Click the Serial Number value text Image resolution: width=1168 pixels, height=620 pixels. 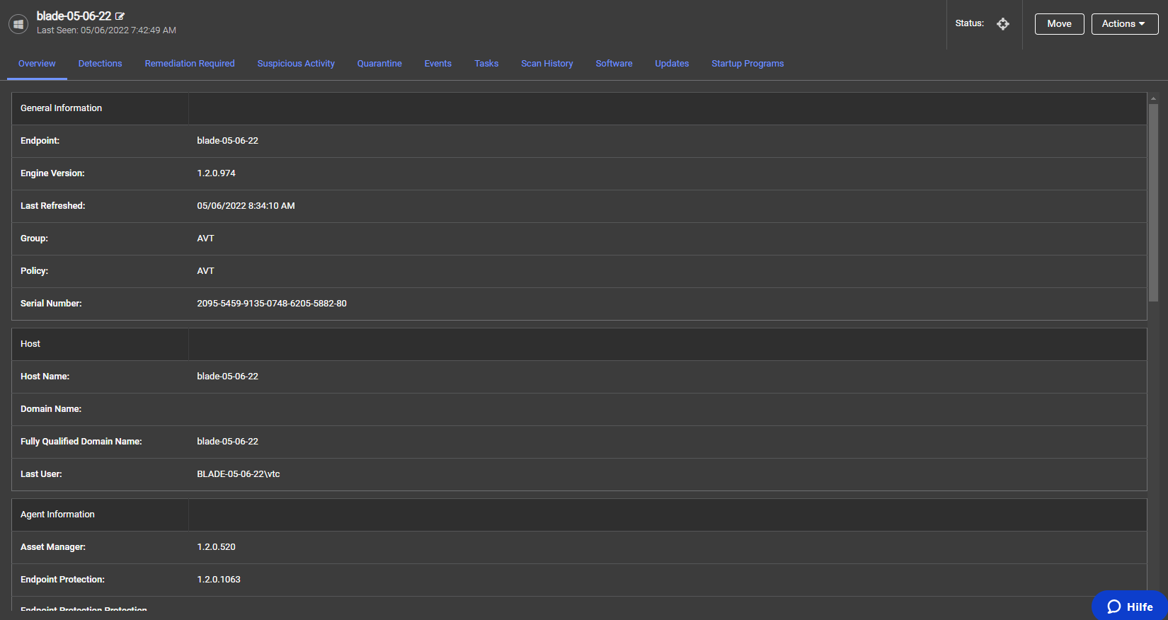click(272, 304)
